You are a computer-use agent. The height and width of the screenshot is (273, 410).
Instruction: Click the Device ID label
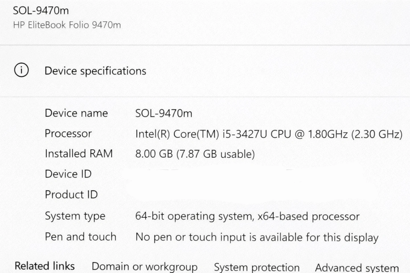coord(68,174)
